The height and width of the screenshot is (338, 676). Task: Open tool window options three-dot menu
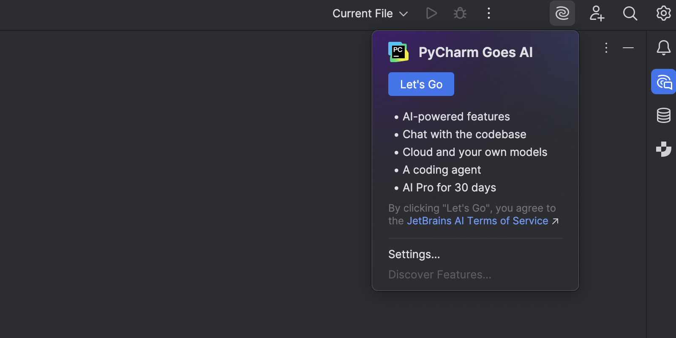pos(606,48)
